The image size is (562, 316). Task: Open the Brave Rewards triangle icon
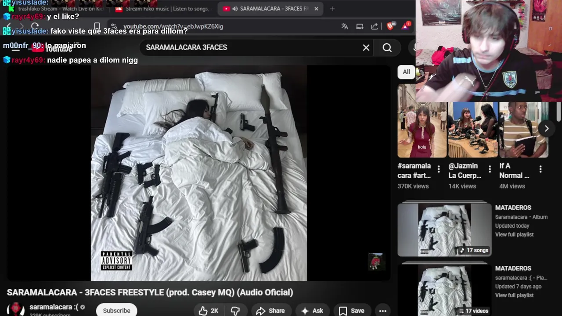pos(405,26)
